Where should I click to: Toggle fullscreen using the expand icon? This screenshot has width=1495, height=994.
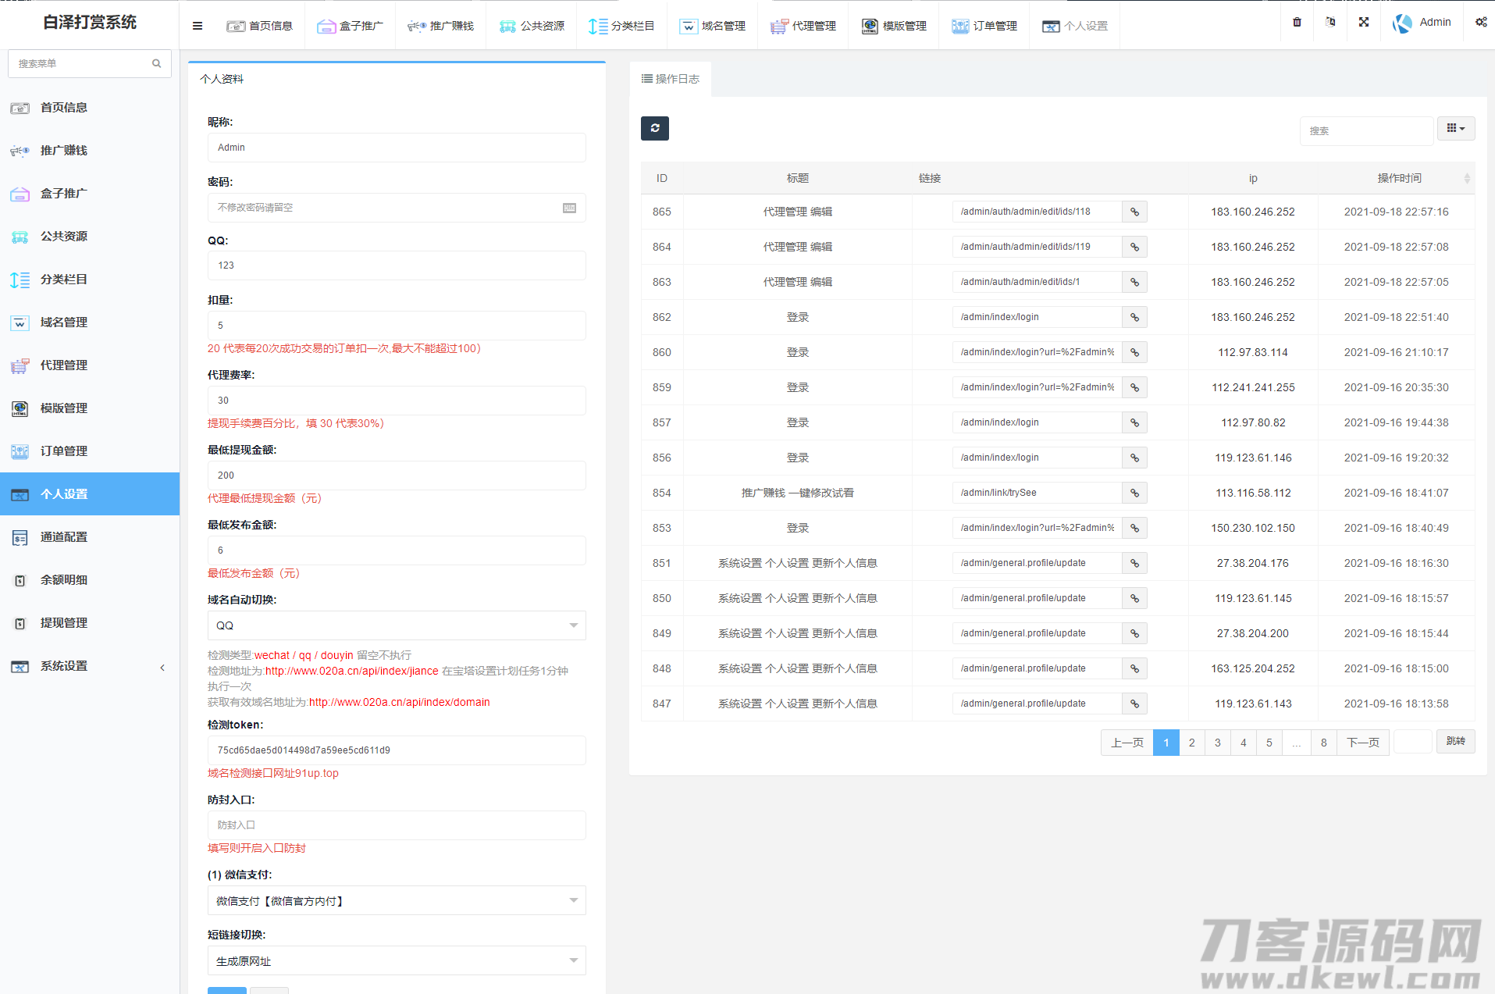pos(1363,23)
